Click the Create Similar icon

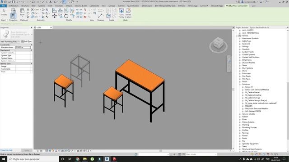(x=108, y=16)
